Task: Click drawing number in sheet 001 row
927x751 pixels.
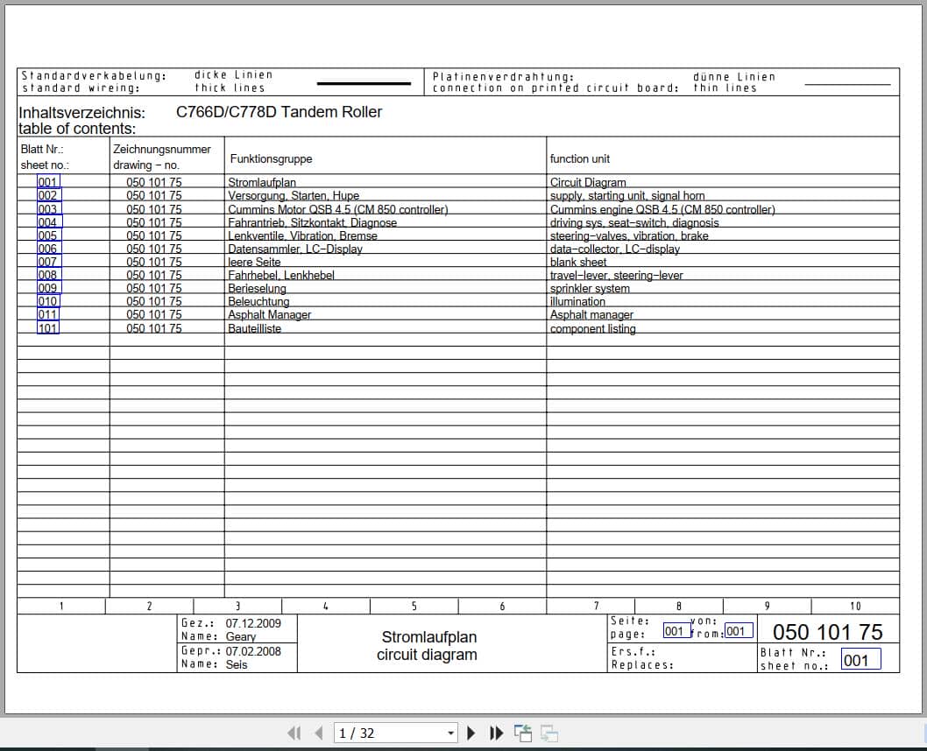Action: tap(153, 182)
